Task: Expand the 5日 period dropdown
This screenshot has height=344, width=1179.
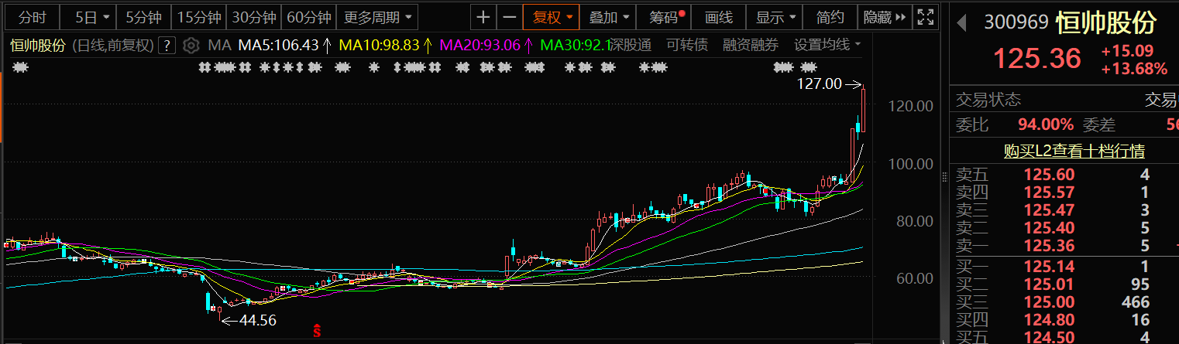Action: (93, 17)
